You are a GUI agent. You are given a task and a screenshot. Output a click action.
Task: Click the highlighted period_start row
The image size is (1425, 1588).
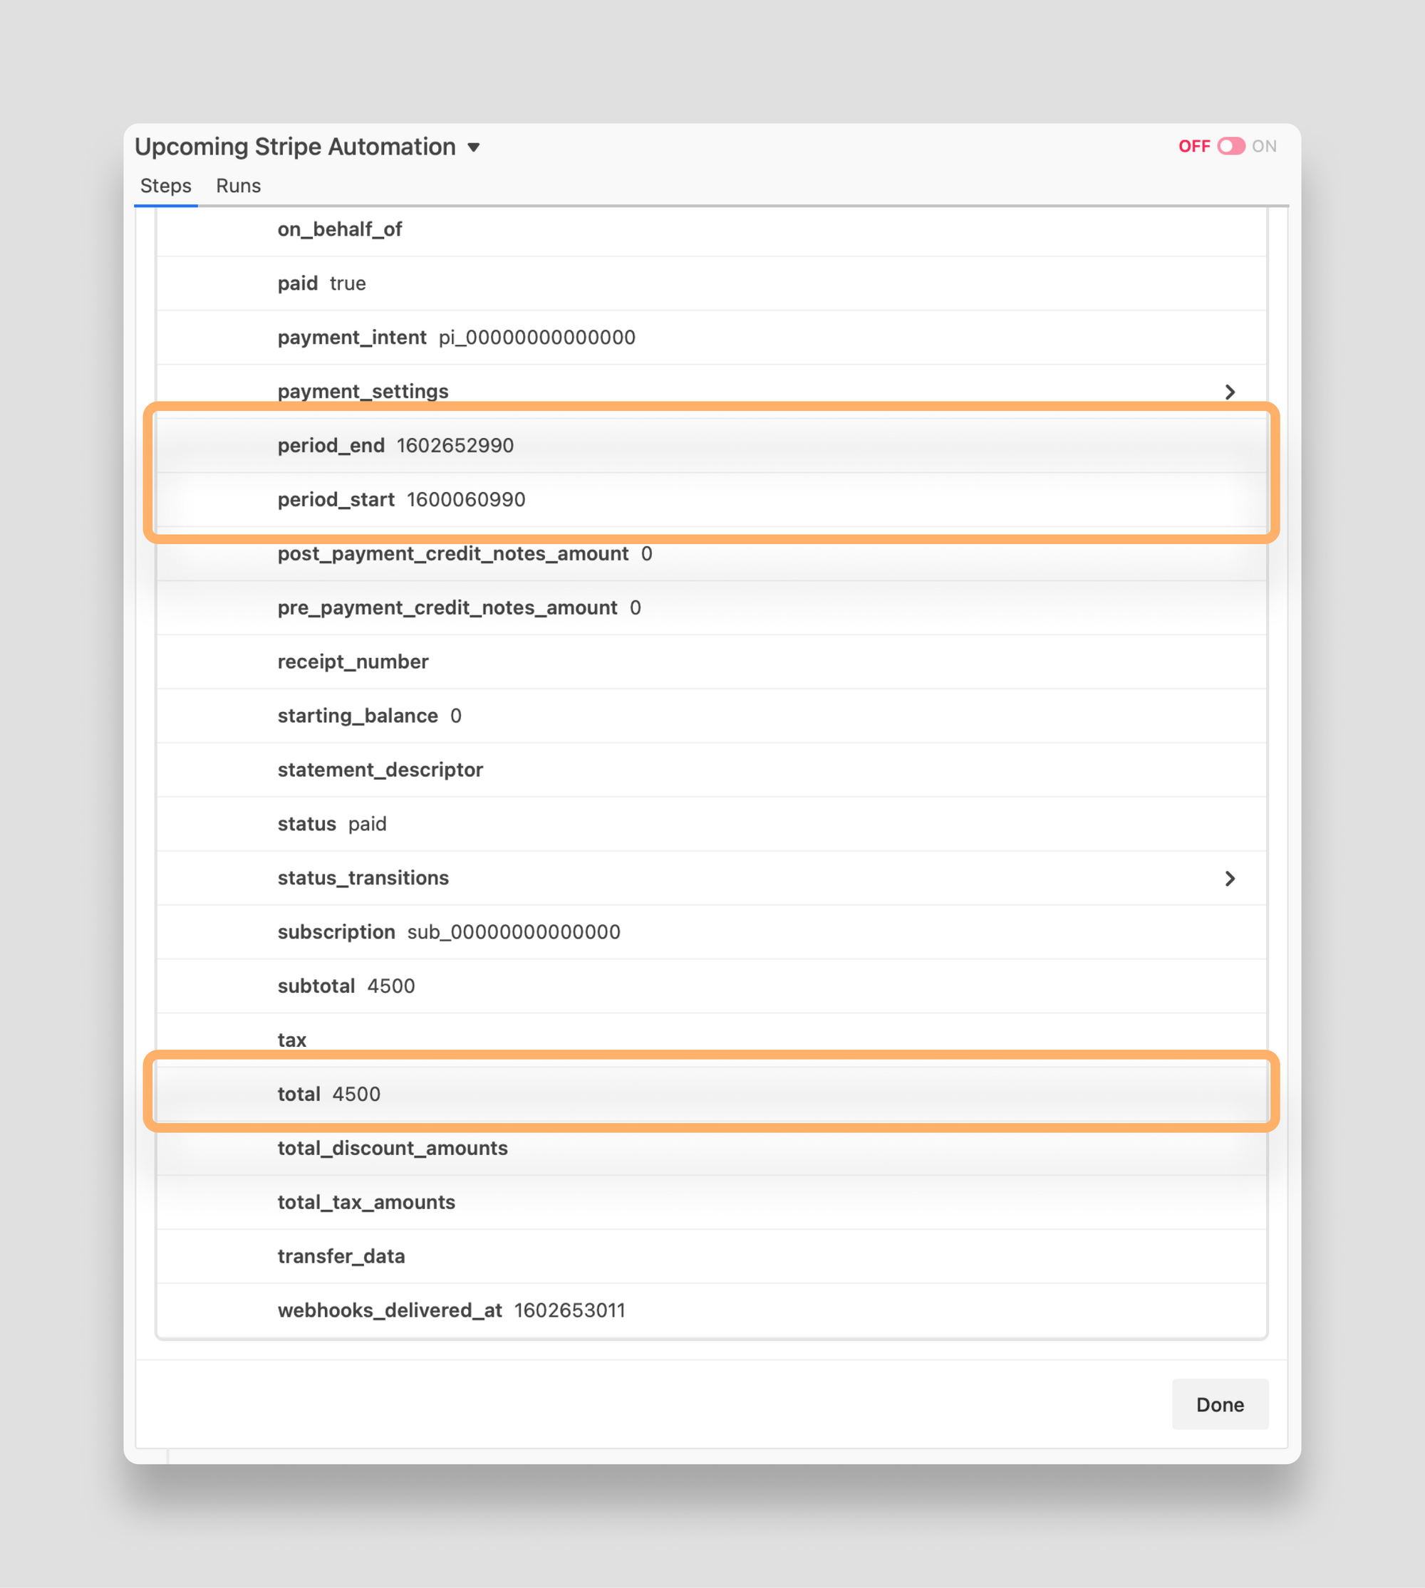click(705, 498)
